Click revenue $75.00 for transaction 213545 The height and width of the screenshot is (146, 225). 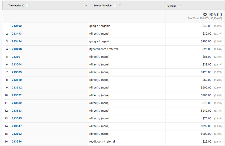coord(207,119)
